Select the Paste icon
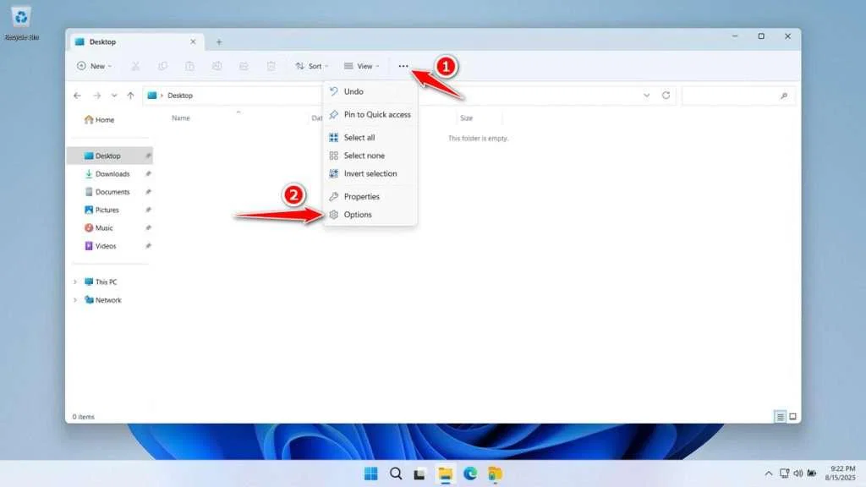 (189, 66)
